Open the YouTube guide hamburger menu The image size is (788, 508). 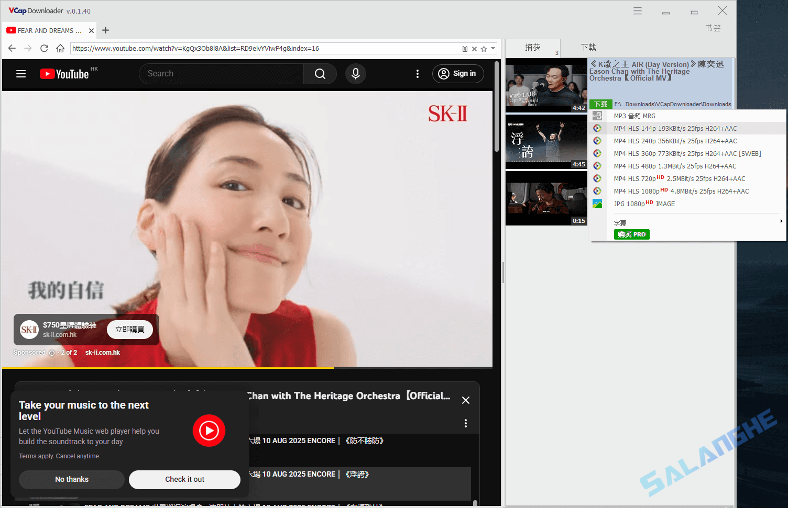coord(20,74)
